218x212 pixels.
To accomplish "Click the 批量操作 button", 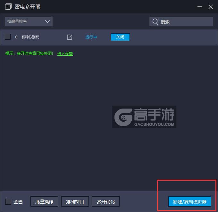I will tap(44, 201).
